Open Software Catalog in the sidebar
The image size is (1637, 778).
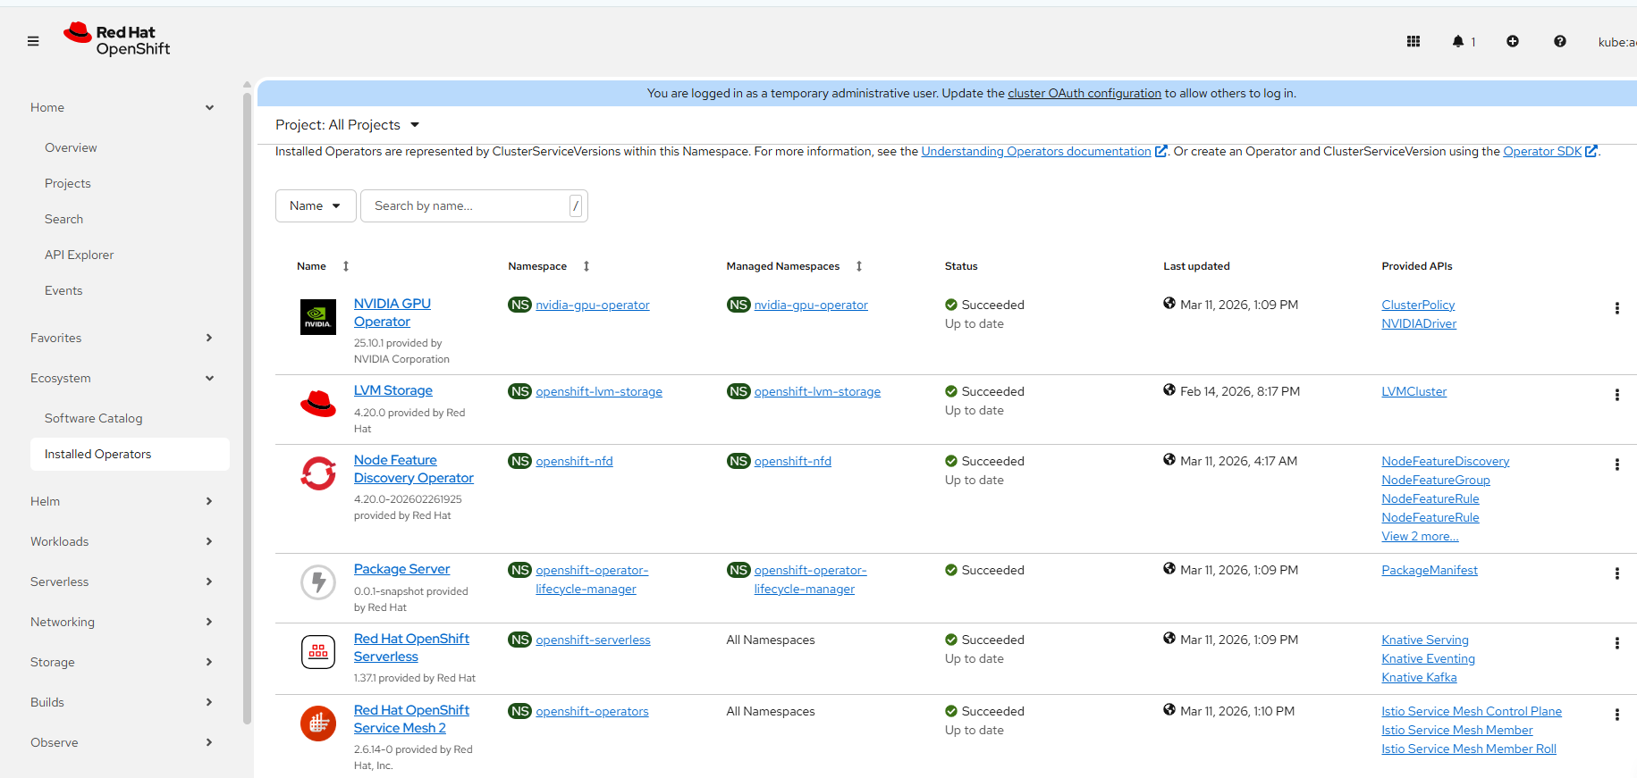coord(93,418)
